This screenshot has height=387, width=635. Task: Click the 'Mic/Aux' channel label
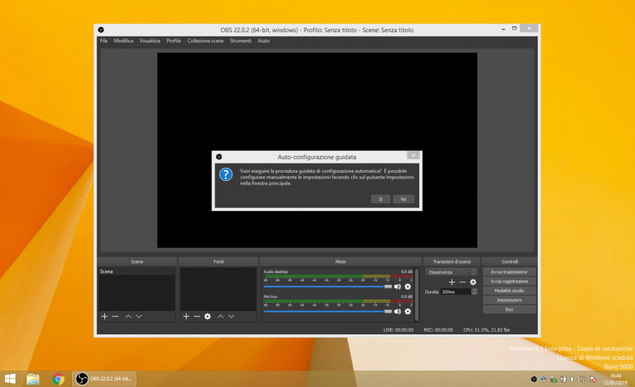click(x=270, y=297)
